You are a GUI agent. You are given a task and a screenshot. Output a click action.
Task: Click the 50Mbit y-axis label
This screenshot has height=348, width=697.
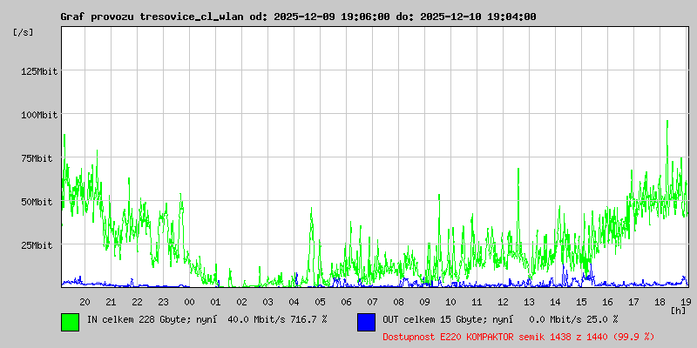42,202
